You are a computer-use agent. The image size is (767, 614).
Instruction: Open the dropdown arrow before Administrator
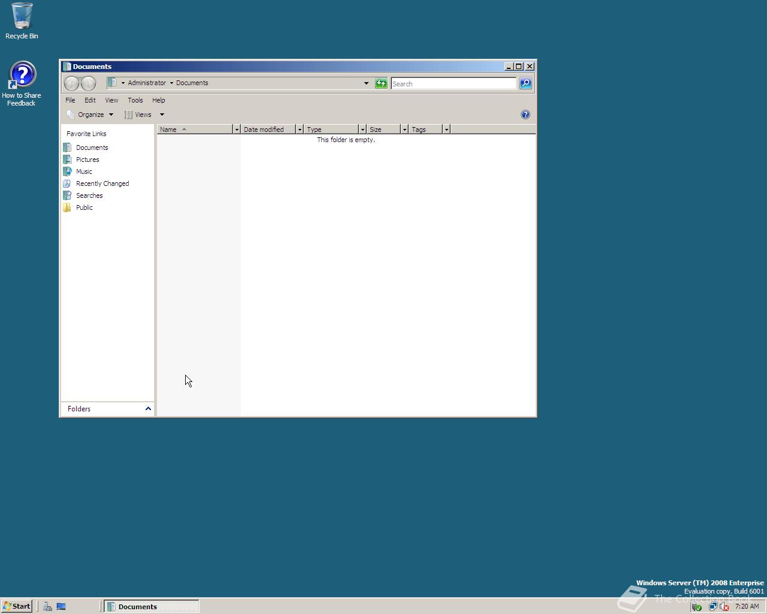point(123,83)
